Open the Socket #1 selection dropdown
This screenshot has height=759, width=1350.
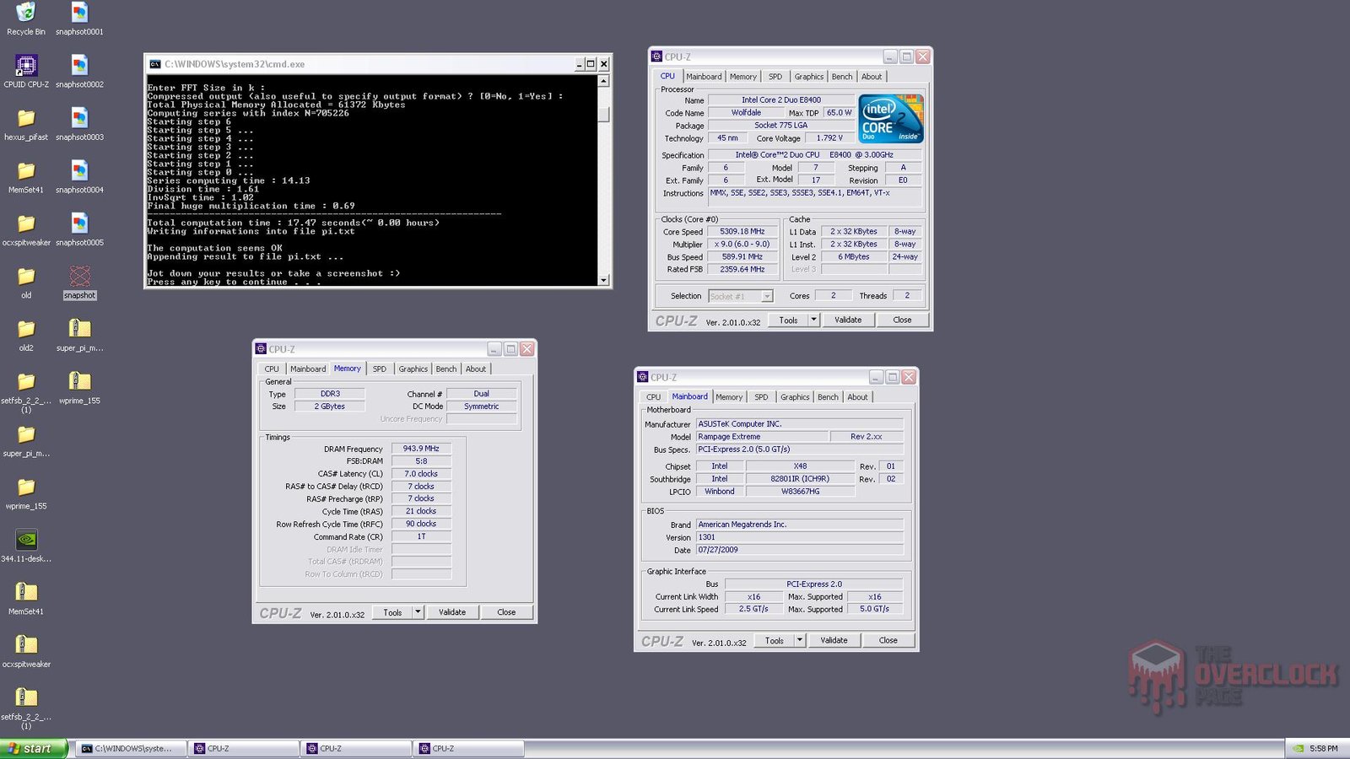coord(766,296)
